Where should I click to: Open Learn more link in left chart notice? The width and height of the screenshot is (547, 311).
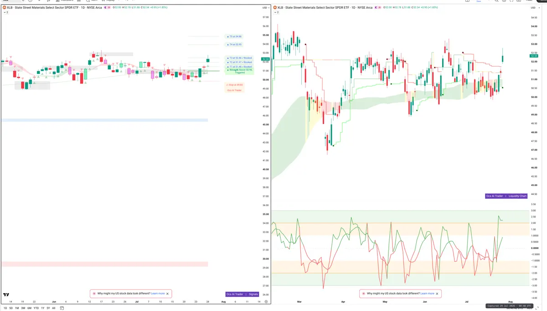[x=158, y=294]
